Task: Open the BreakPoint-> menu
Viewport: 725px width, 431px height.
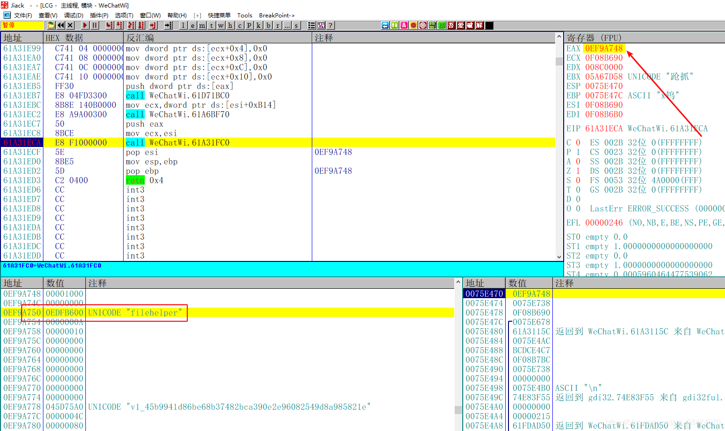Action: click(x=276, y=16)
